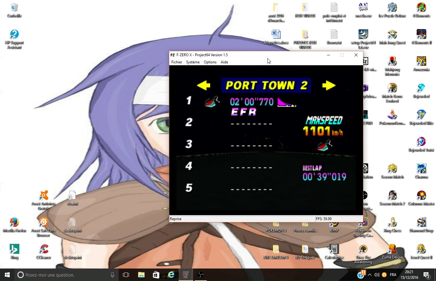Open File Explorer from the taskbar
This screenshot has width=436, height=281.
coord(141,275)
